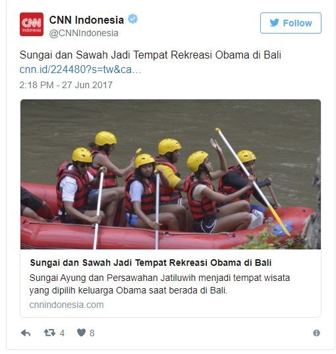This screenshot has height=354, width=336.
Task: Click the blue verified badge
Action: 132,18
